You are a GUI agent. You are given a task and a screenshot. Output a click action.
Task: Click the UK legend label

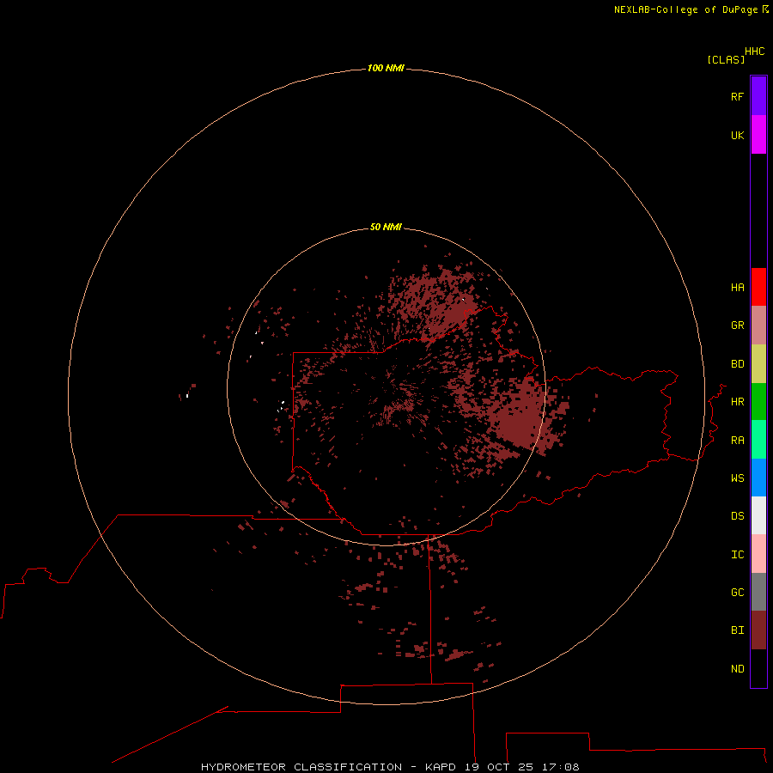click(x=737, y=135)
